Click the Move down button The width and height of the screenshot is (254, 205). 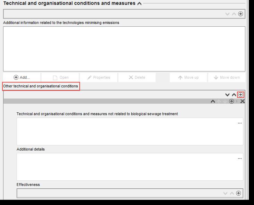(227, 77)
